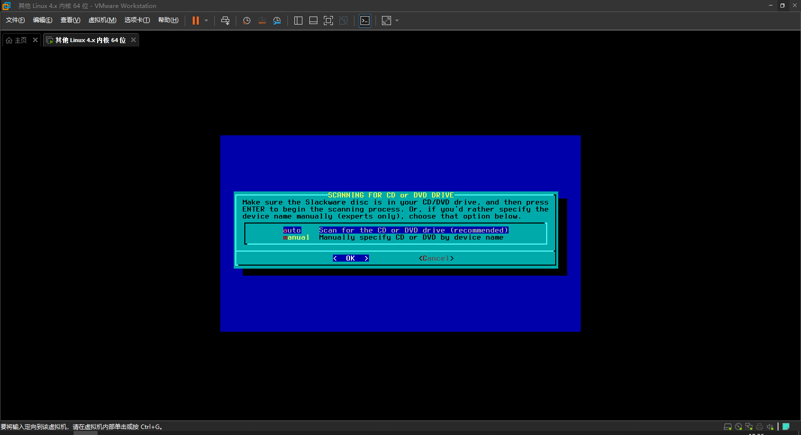Take a snapshot with the clock-plus icon
The image size is (801, 435).
pos(246,21)
